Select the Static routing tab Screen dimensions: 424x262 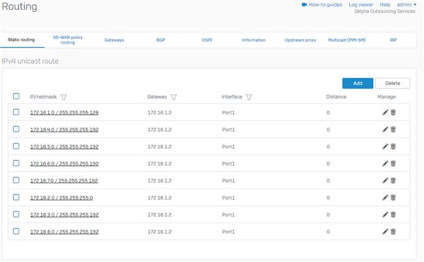(21, 40)
